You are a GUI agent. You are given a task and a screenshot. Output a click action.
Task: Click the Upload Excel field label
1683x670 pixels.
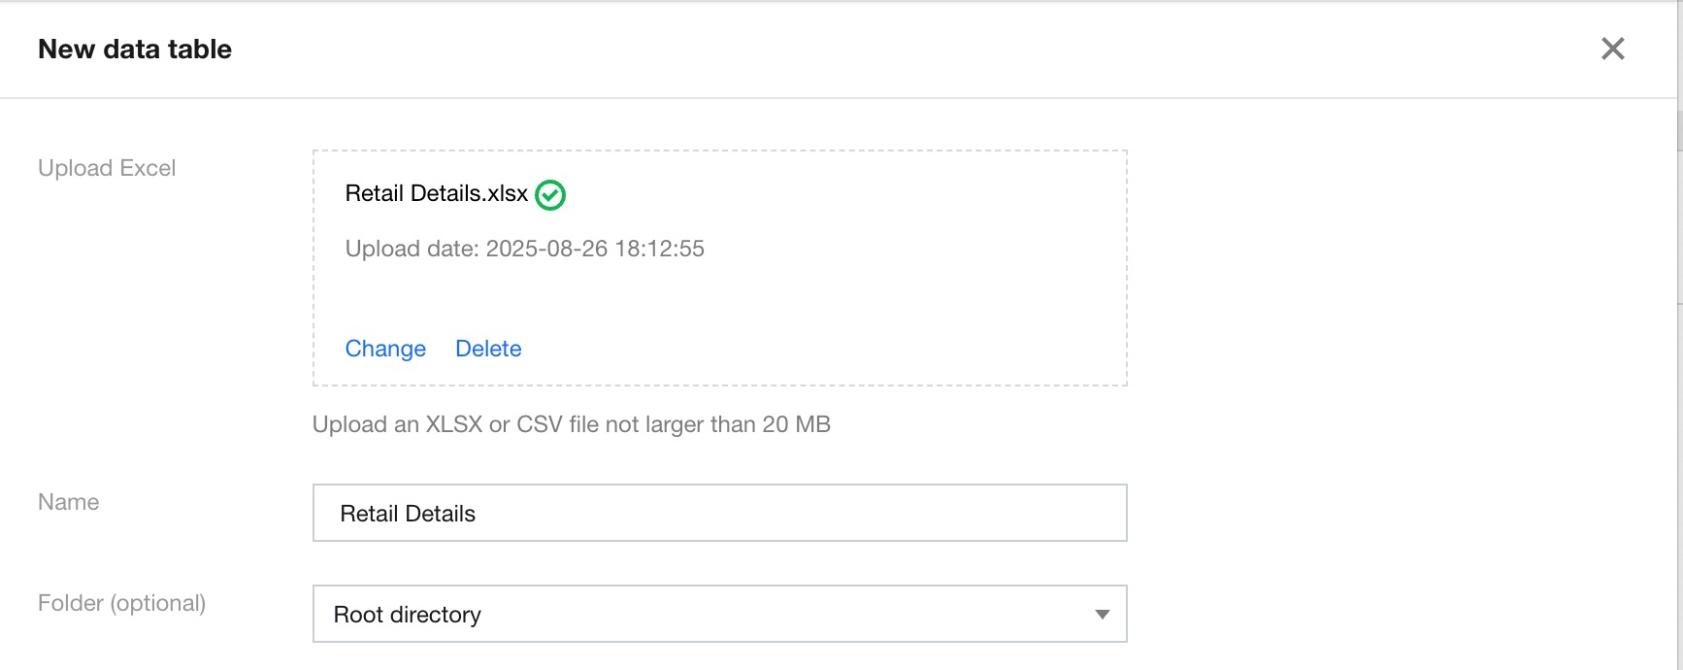point(107,168)
